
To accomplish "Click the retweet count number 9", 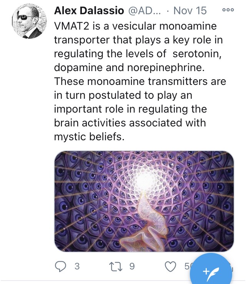I will click(x=132, y=267).
